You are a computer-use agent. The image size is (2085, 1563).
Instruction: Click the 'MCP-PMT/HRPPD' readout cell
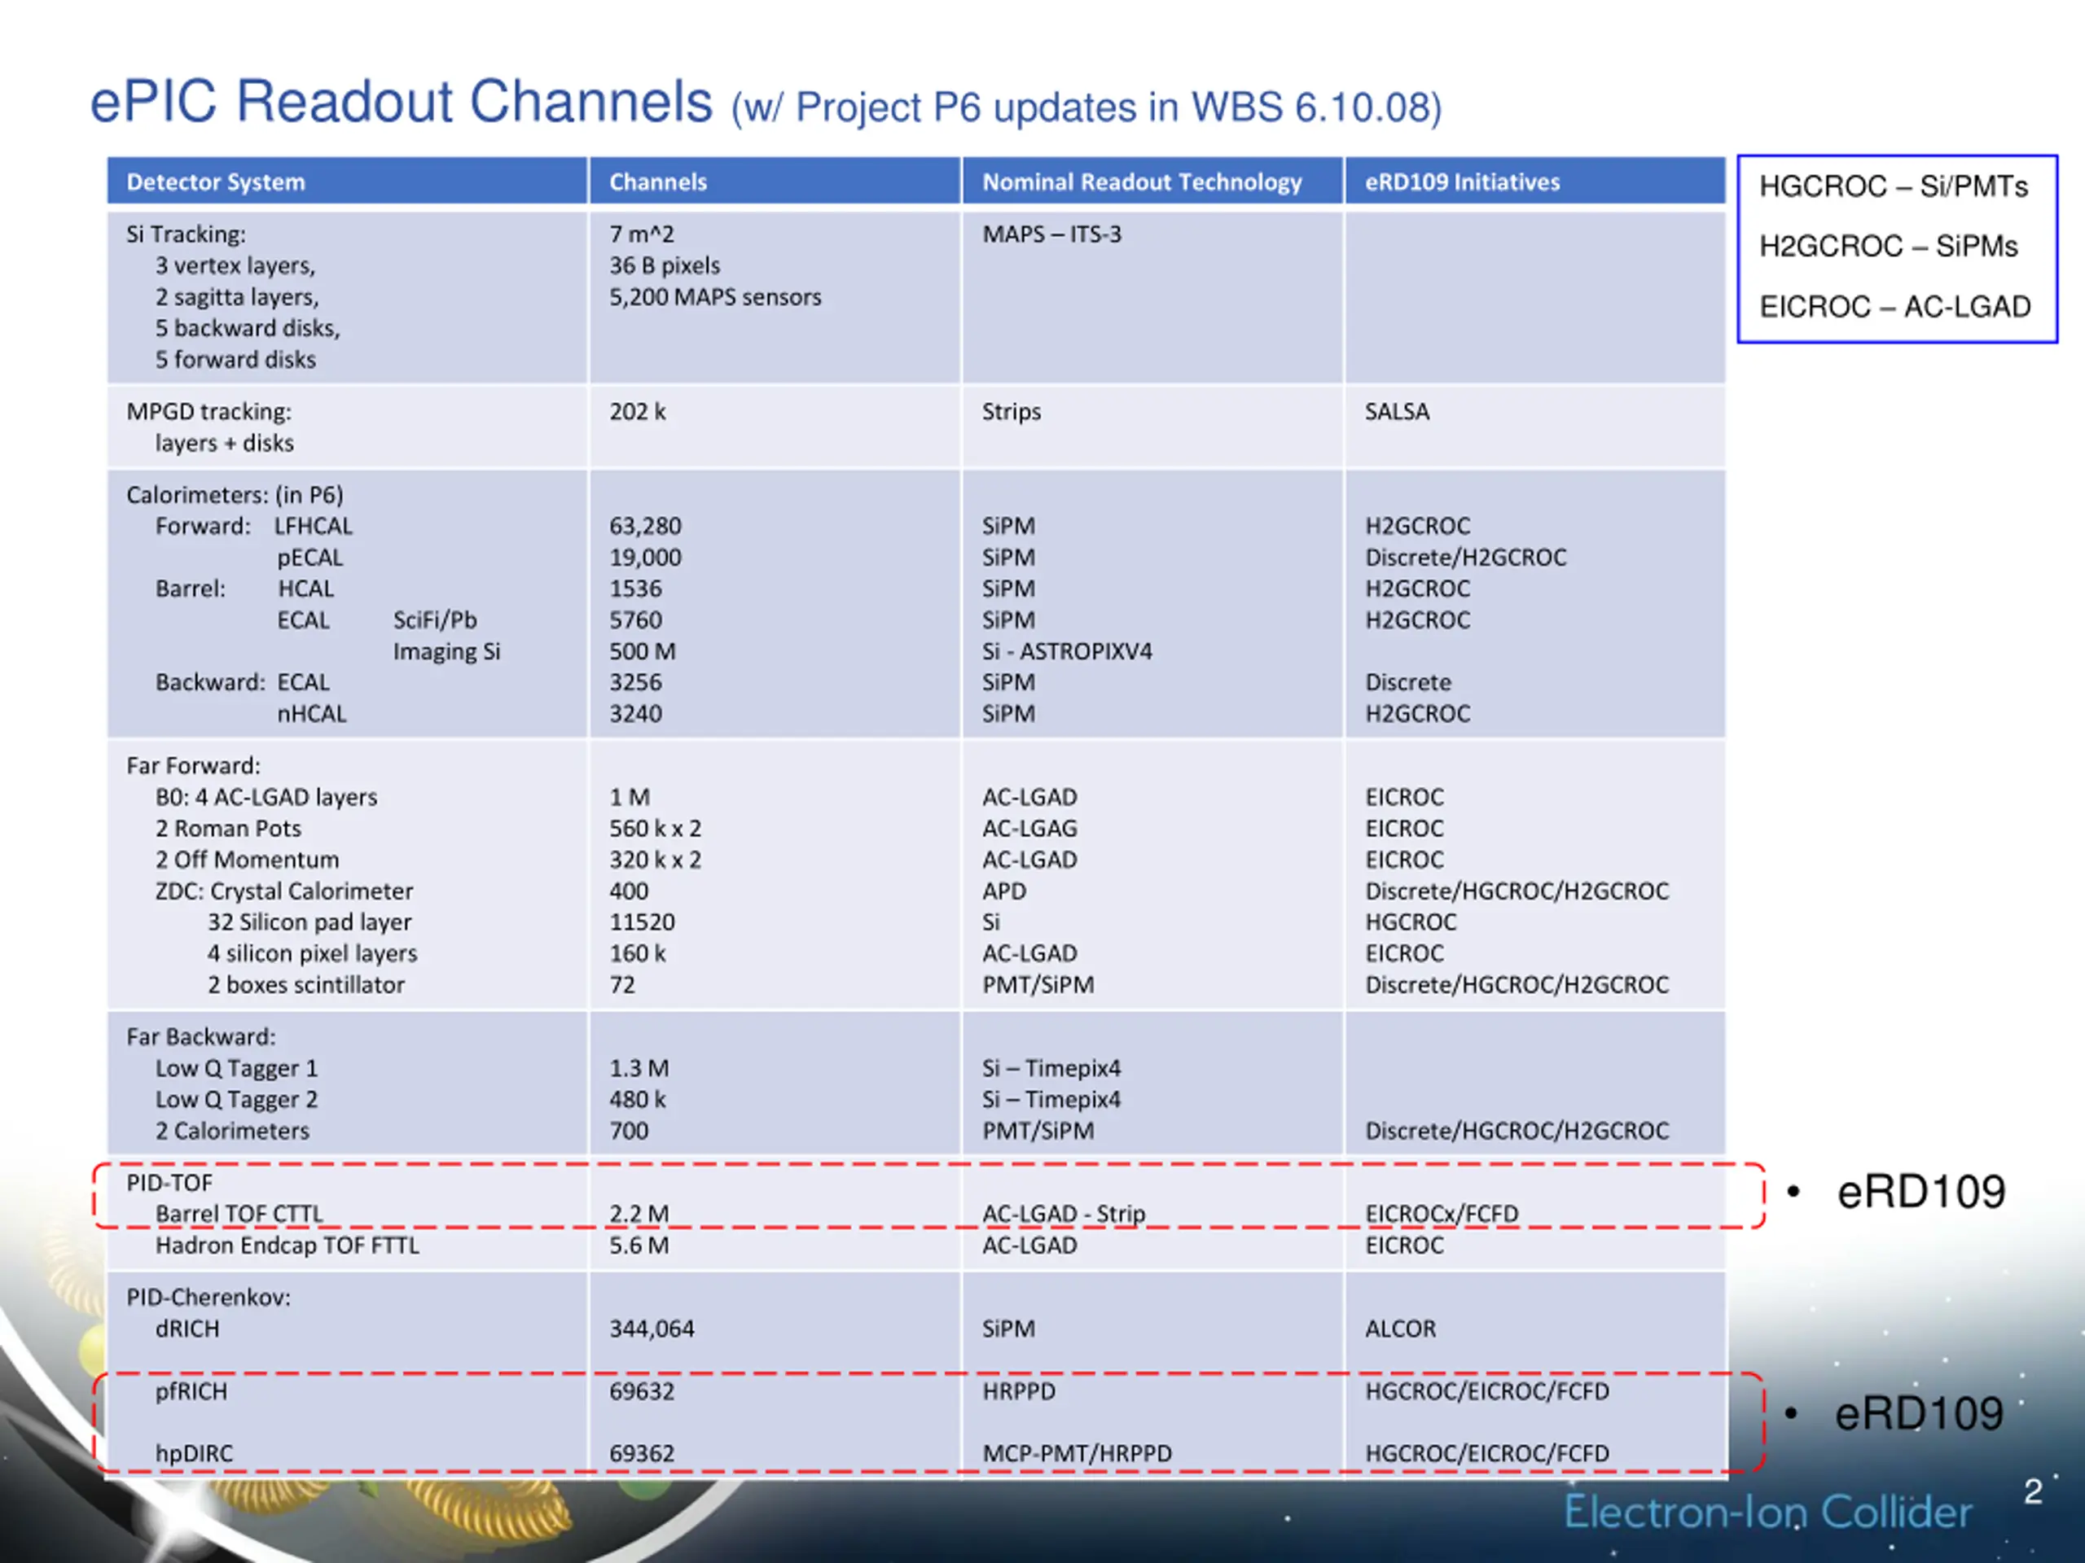[x=1078, y=1454]
